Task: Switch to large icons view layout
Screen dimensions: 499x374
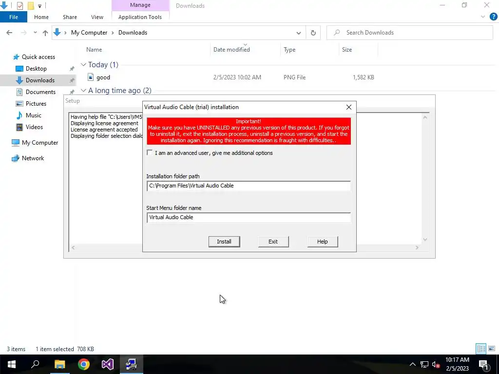Action: (x=492, y=349)
